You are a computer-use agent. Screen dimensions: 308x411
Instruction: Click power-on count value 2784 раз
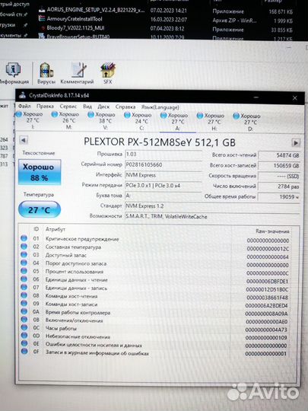click(x=279, y=186)
